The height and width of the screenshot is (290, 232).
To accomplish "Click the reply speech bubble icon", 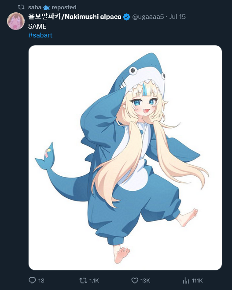I will click(32, 280).
